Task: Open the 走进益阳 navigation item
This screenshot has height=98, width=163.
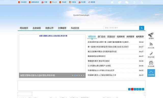Action: click(x=37, y=28)
